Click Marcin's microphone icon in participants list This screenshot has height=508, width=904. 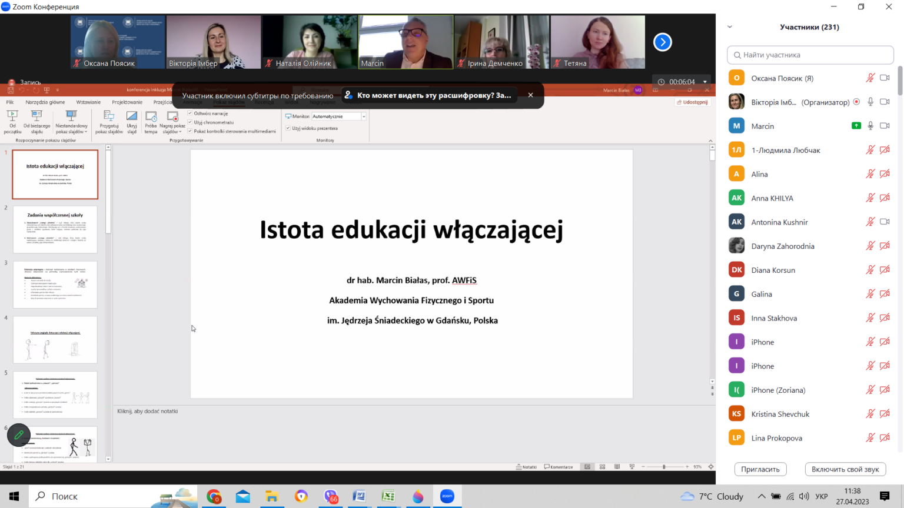[870, 126]
